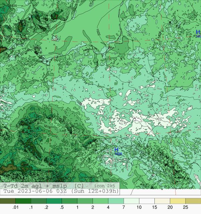Viewport: 201px width, 214px height.
Task: Select the '1' legend value
Action: pyautogui.click(x=77, y=207)
